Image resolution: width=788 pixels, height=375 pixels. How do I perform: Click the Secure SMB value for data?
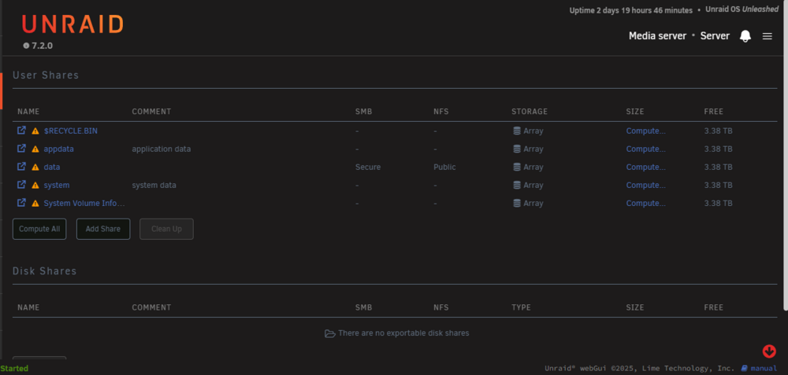pyautogui.click(x=368, y=167)
